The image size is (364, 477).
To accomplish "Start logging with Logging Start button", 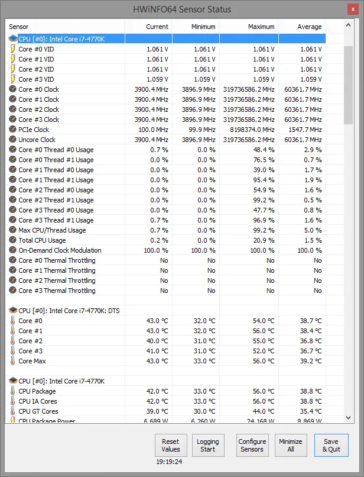I will (207, 446).
